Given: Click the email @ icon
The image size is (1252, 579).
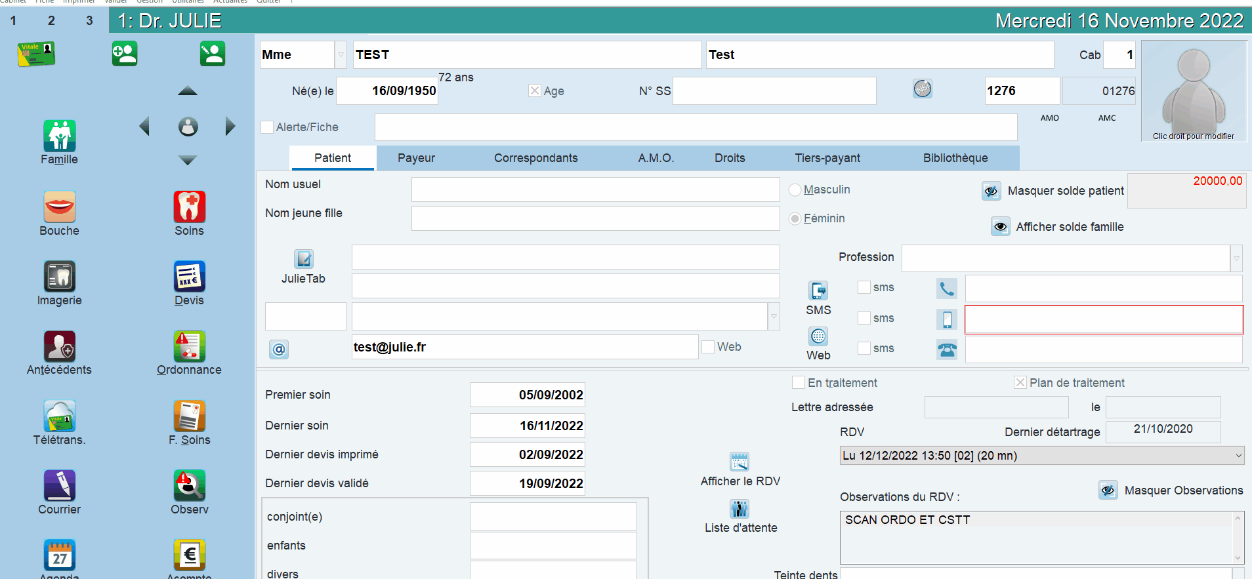Looking at the screenshot, I should tap(279, 349).
